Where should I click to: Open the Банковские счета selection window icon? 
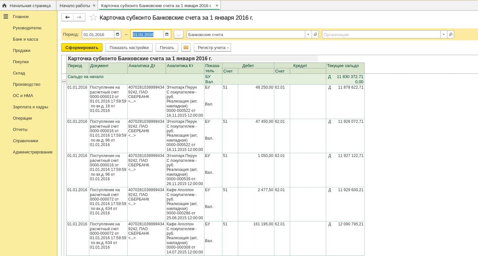point(315,34)
